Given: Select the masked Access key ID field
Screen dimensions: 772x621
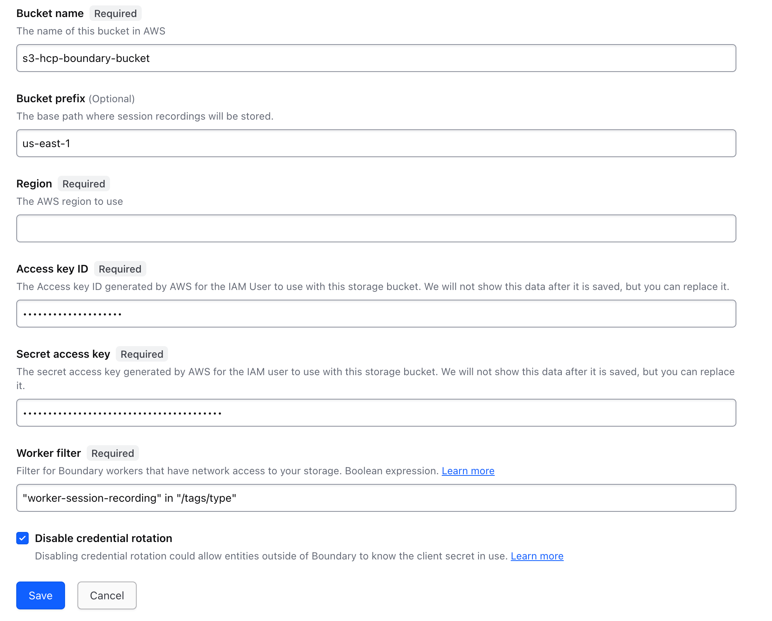Looking at the screenshot, I should tap(376, 314).
